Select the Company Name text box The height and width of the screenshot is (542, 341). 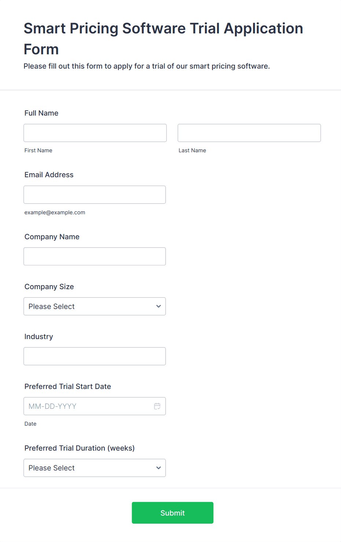pos(95,257)
